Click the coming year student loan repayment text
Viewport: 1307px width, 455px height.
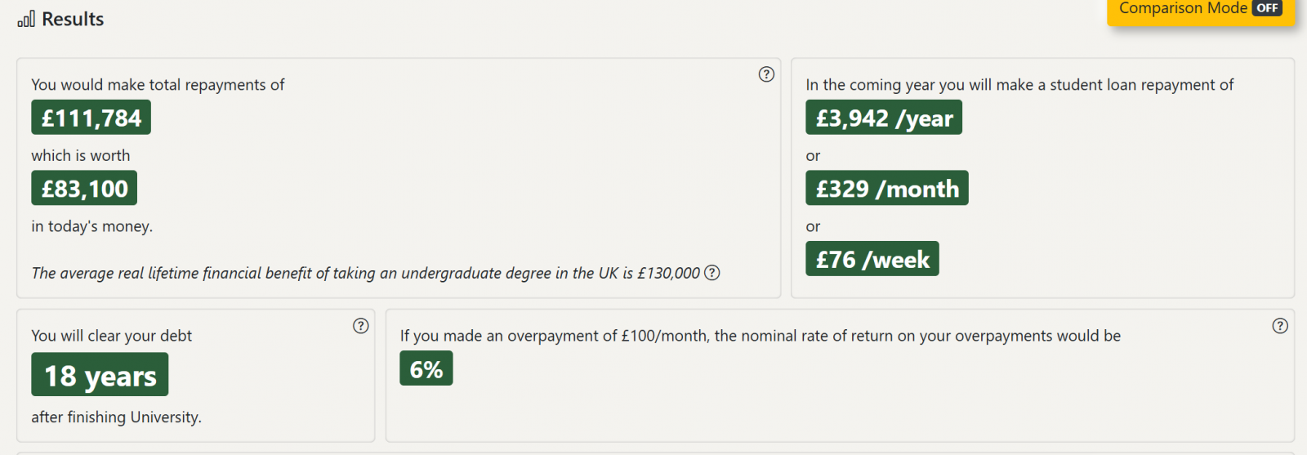pyautogui.click(x=1019, y=85)
